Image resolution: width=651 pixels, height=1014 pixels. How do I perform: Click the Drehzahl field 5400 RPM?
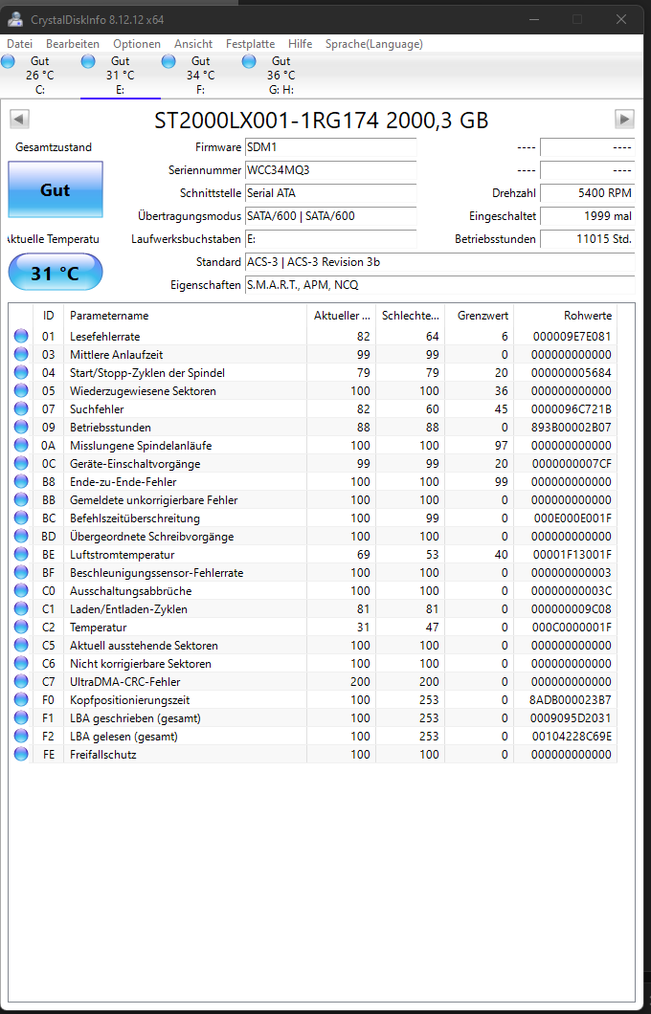587,193
